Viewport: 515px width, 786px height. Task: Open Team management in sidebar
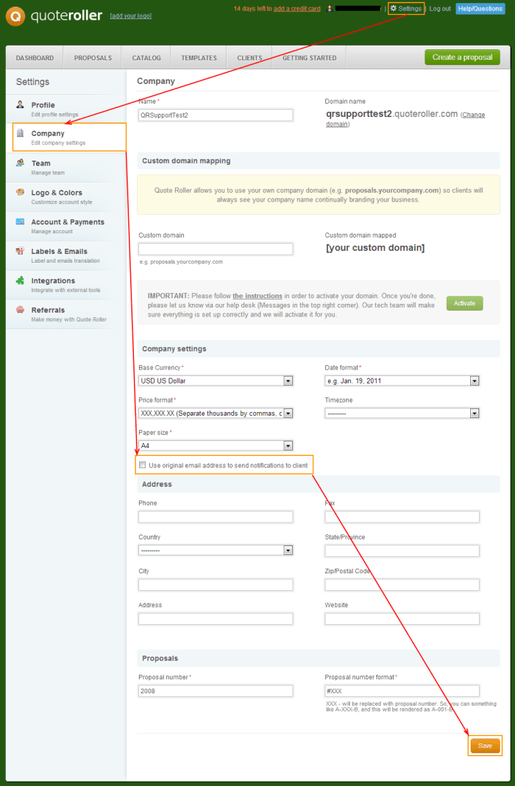tap(66, 167)
